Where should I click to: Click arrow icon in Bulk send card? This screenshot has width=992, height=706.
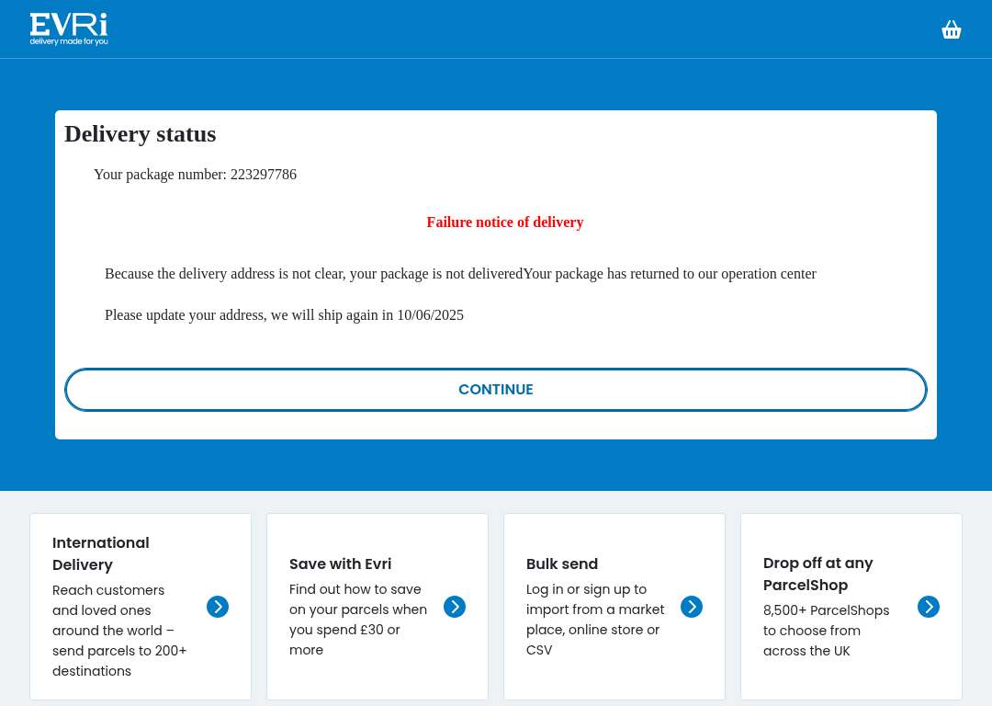pos(692,607)
